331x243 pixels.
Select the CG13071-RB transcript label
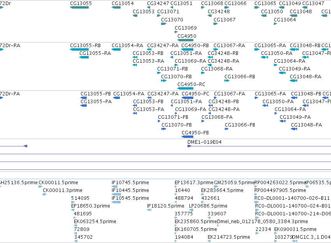pyautogui.click(x=172, y=69)
